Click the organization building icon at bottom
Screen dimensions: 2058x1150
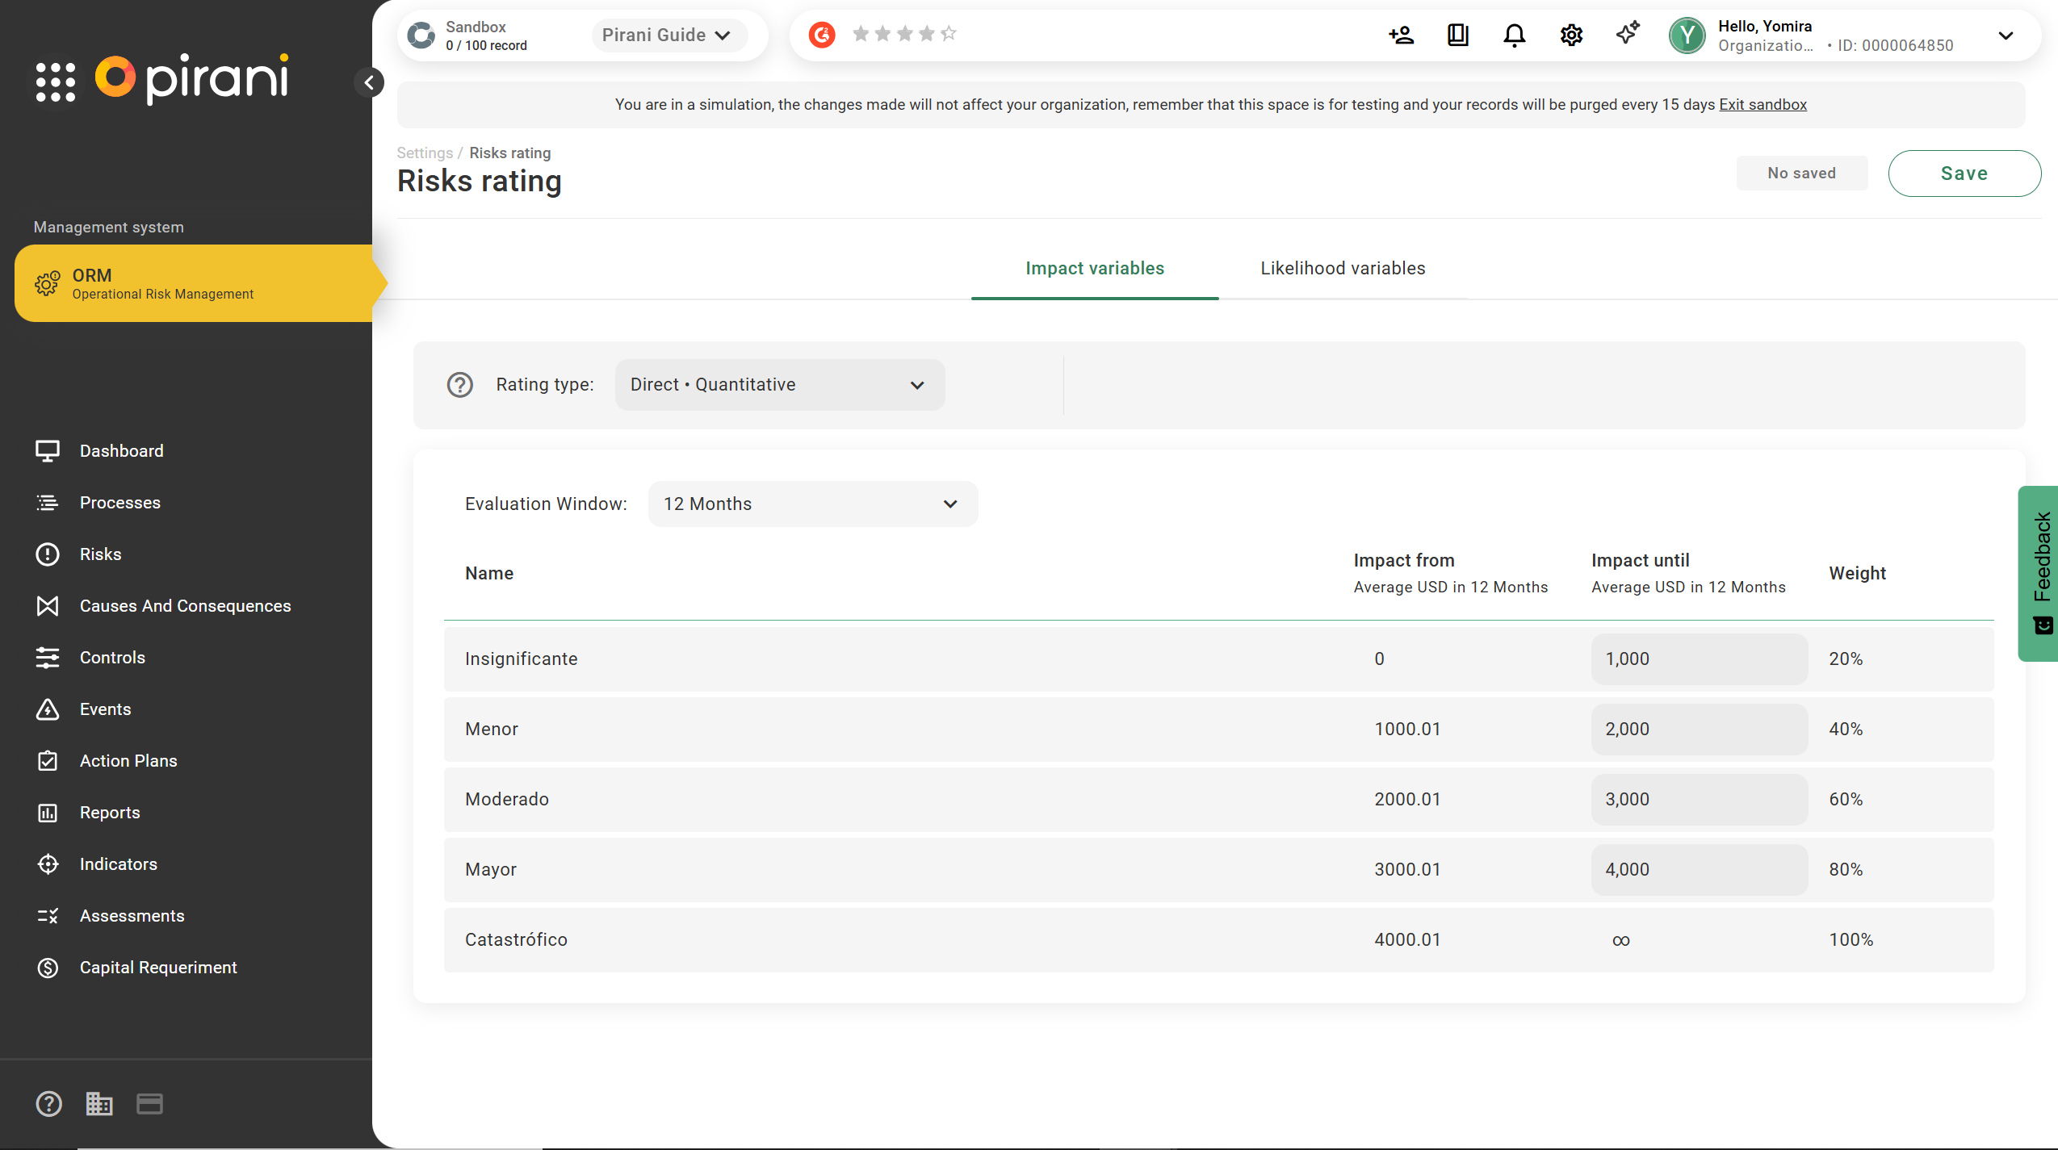click(98, 1103)
